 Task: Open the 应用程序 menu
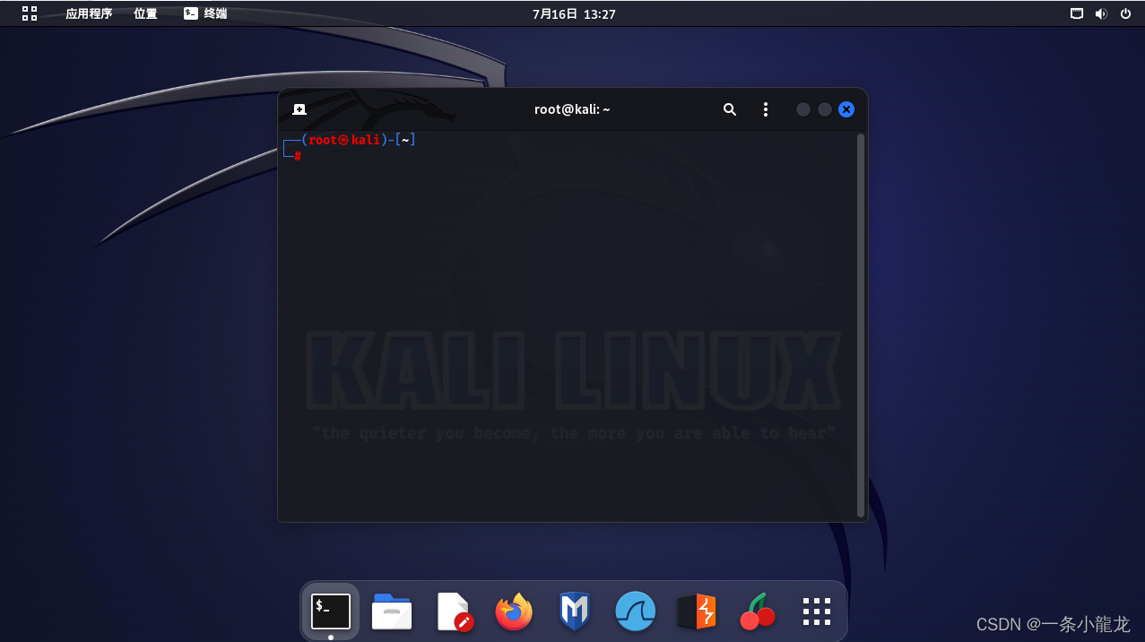89,13
